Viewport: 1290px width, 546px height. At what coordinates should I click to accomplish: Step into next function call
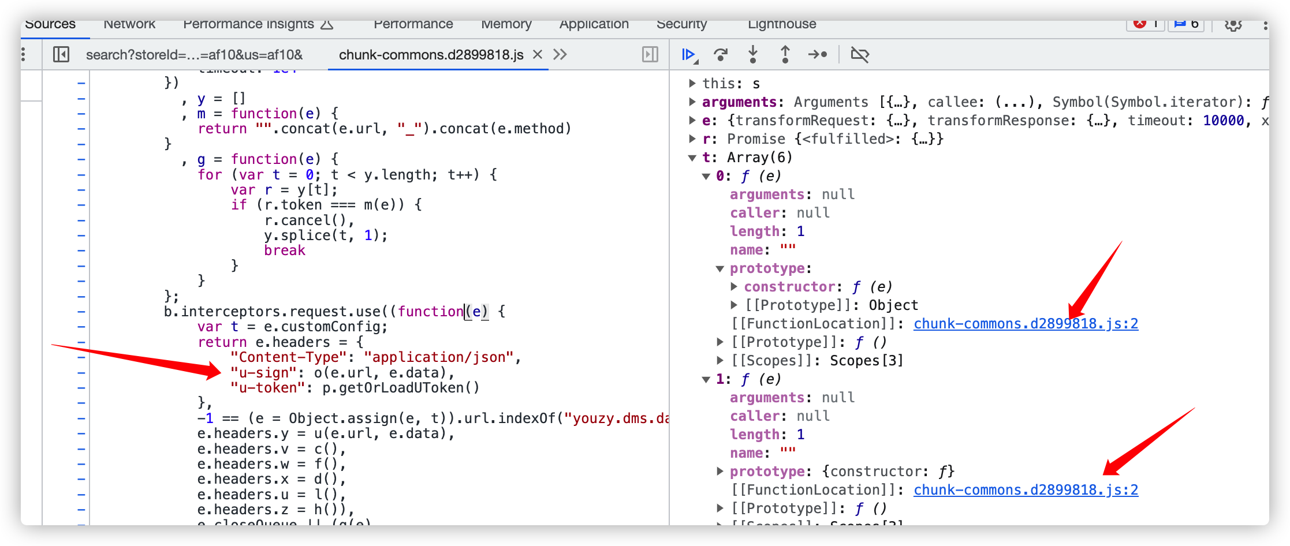click(753, 55)
